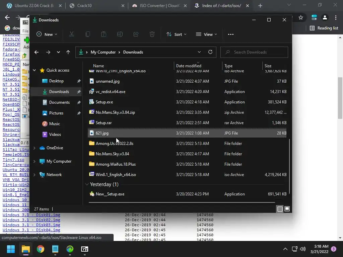Open Windows 3.1 - Disk01.img link
This screenshot has height=257, width=343.
[x=31, y=215]
